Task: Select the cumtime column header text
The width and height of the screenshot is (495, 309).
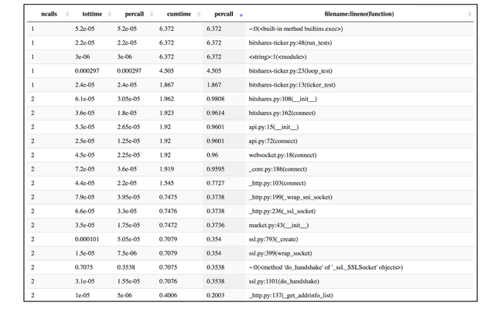Action: pyautogui.click(x=179, y=14)
